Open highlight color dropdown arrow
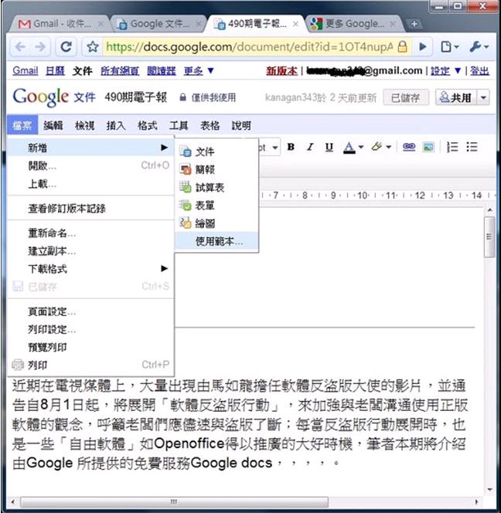501x513 pixels. pos(389,147)
